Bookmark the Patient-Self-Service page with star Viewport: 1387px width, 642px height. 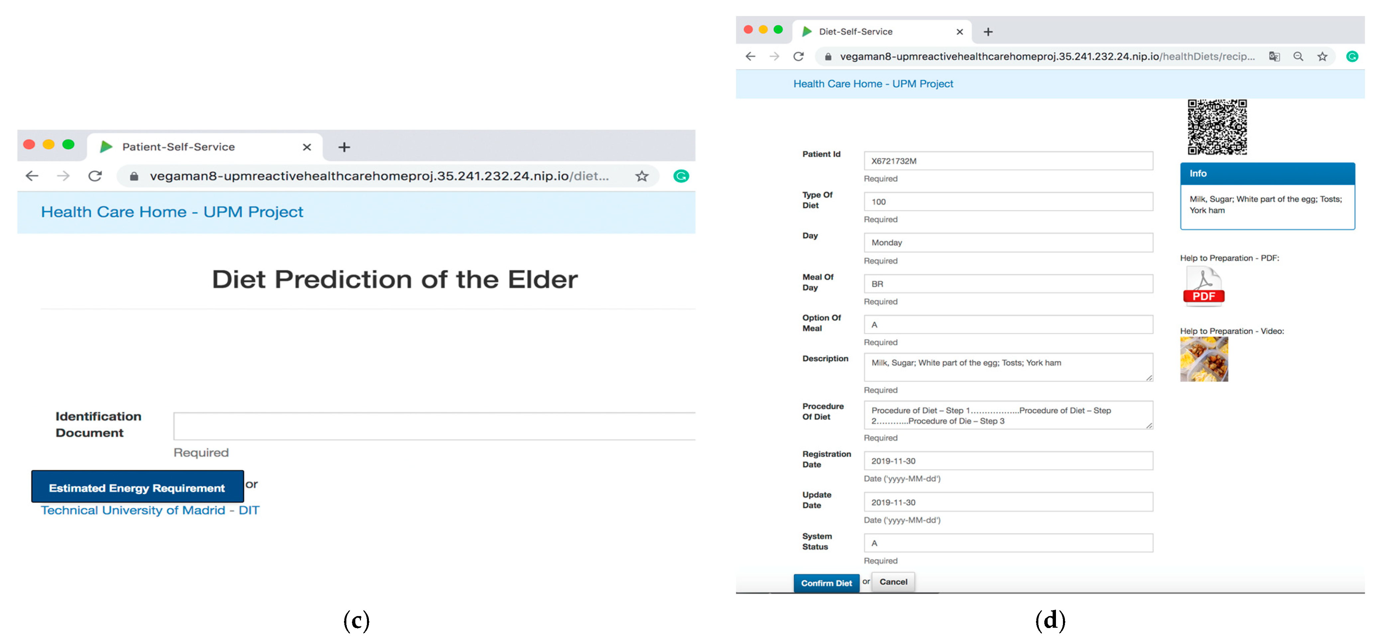(641, 176)
